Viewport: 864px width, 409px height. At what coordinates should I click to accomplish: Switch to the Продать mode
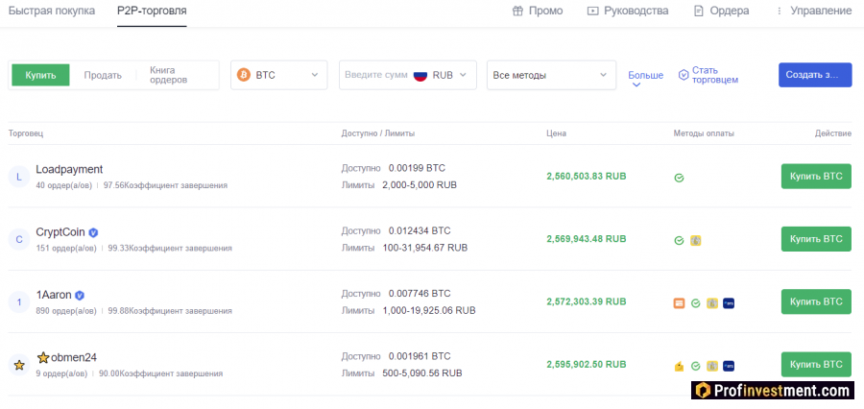coord(103,76)
